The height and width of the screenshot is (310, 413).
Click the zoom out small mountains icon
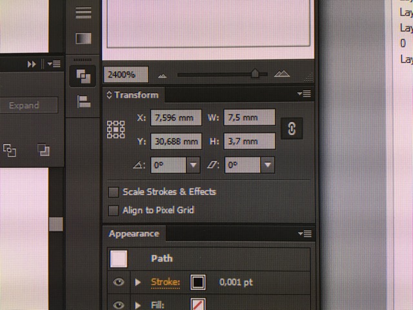[162, 76]
